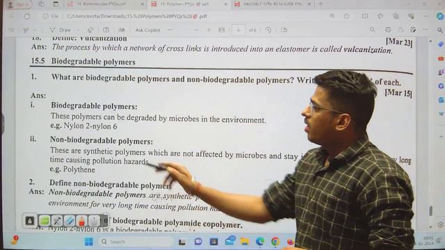Select the Highlight tool in PDF toolbar
The image size is (445, 250).
click(x=26, y=30)
